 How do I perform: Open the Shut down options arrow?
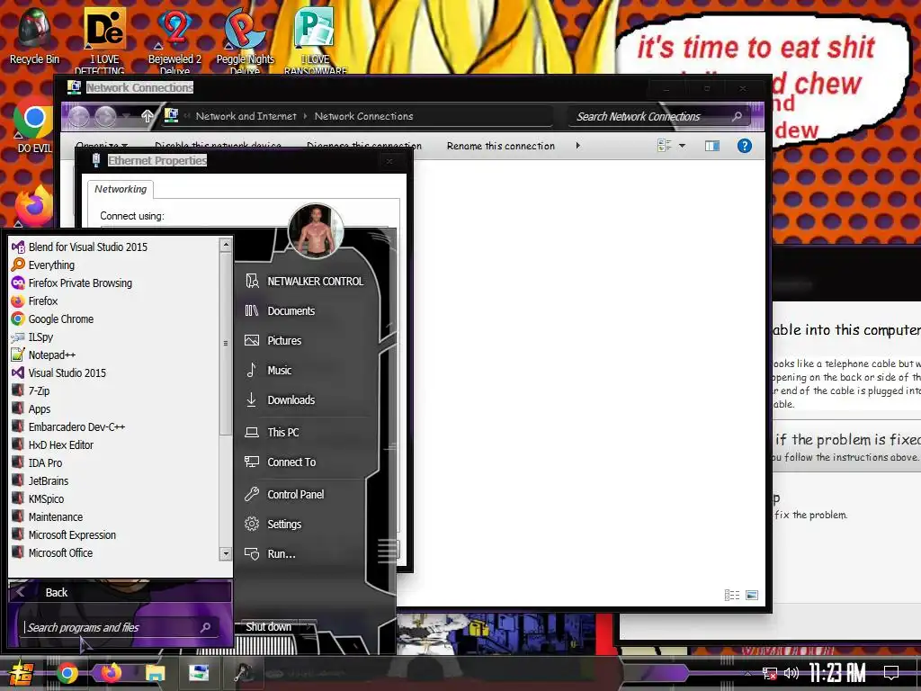pyautogui.click(x=309, y=627)
